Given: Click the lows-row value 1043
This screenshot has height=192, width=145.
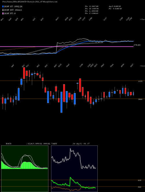Looking at the screenshot, I should (x=68, y=65).
